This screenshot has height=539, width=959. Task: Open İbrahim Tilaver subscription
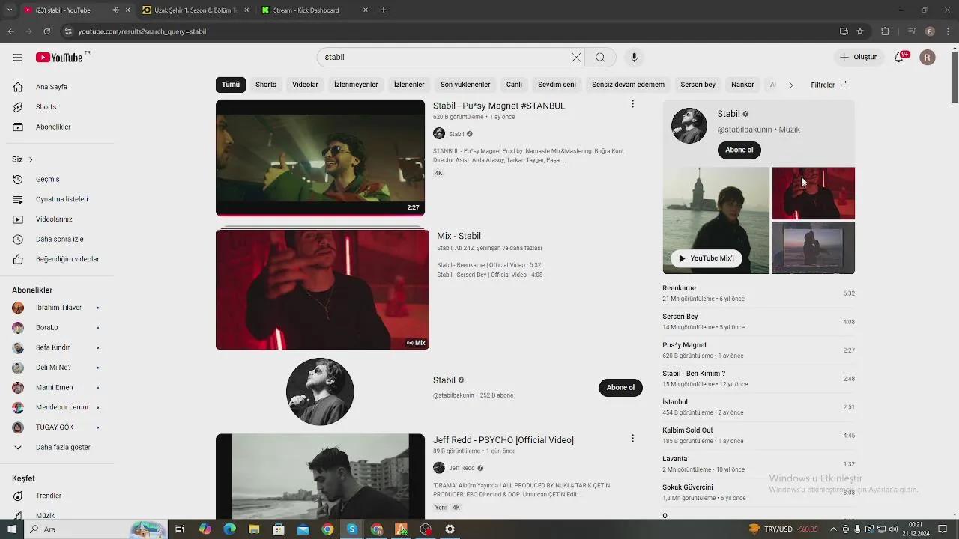(58, 308)
